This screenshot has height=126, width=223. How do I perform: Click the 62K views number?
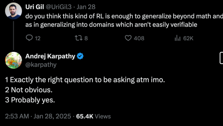[188, 38]
